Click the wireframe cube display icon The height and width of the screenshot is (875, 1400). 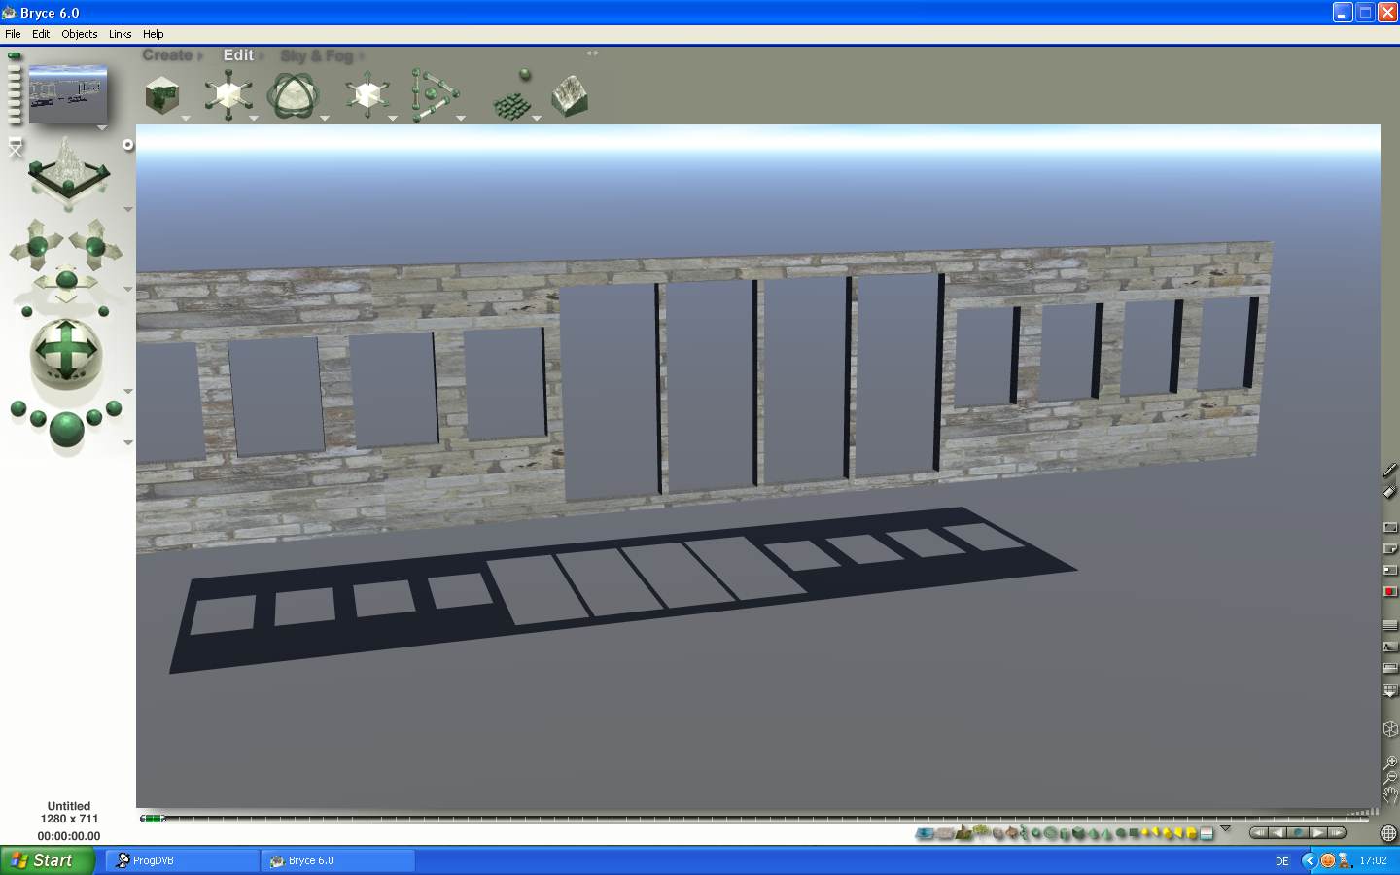click(x=1390, y=729)
